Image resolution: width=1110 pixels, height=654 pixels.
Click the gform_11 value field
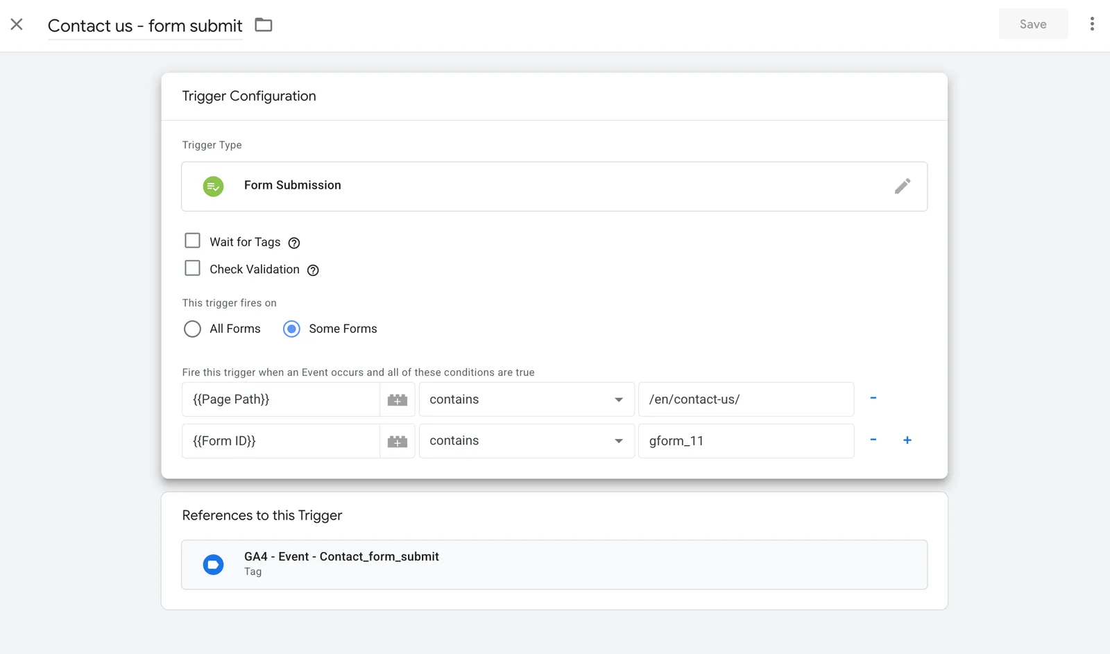[x=746, y=441]
